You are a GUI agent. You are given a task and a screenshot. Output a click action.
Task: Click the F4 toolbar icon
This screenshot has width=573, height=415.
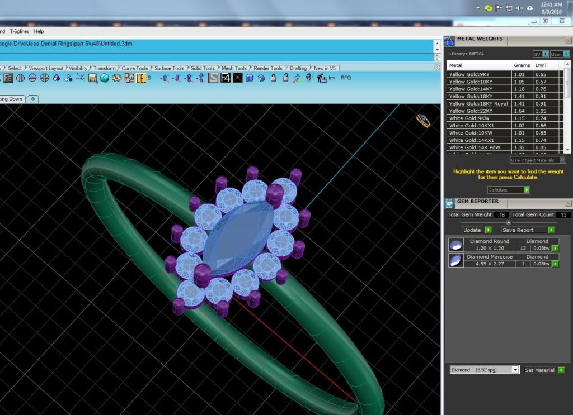[x=226, y=78]
